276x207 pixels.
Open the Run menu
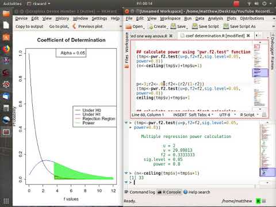(x=188, y=18)
